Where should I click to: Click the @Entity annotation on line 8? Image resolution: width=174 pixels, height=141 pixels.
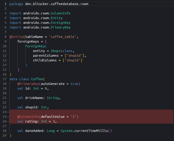point(16,37)
